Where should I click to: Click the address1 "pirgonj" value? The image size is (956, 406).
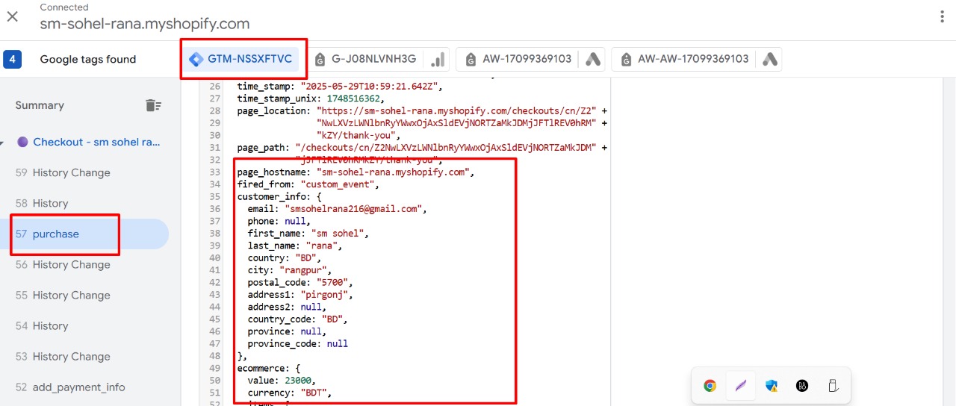pos(325,294)
